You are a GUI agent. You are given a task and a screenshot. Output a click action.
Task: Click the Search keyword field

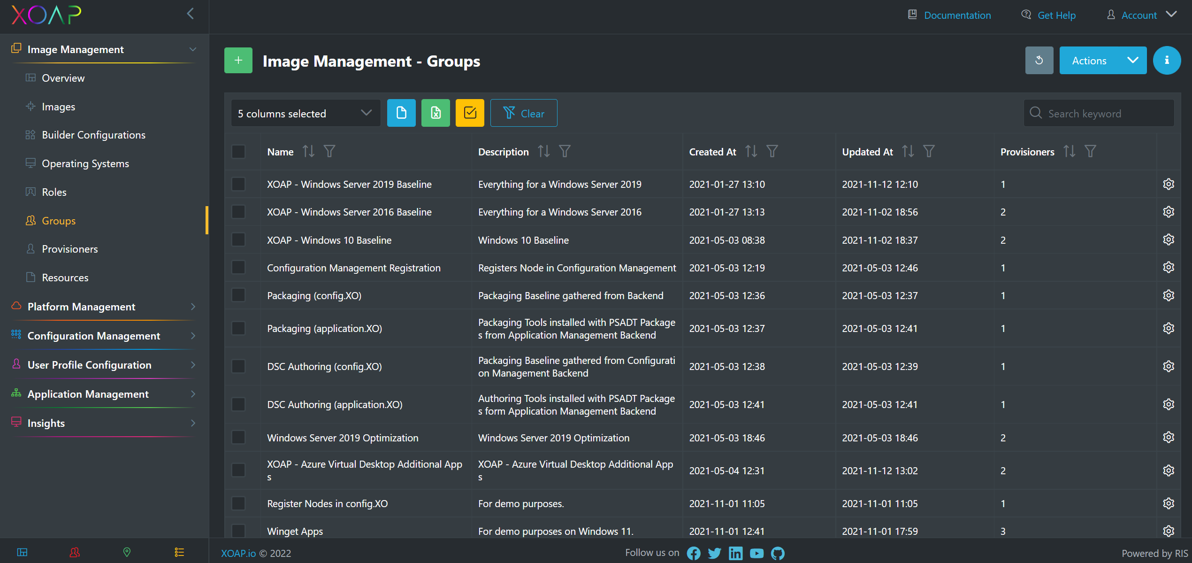(1099, 113)
